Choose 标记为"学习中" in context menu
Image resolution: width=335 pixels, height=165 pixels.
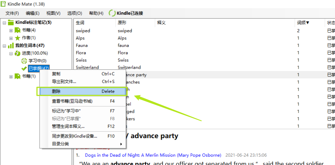83,111
